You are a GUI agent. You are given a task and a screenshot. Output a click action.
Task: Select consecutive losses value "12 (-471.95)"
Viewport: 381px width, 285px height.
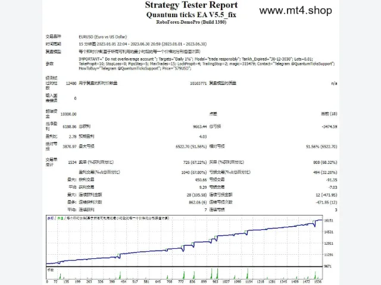click(x=326, y=195)
